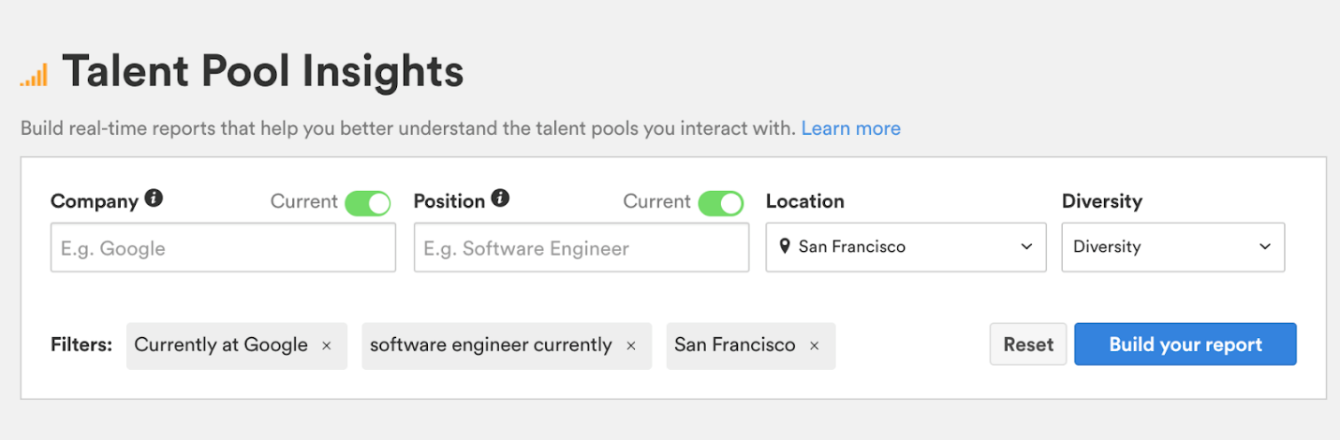Toggle the Position Current switch
Image resolution: width=1340 pixels, height=440 pixels.
(720, 203)
